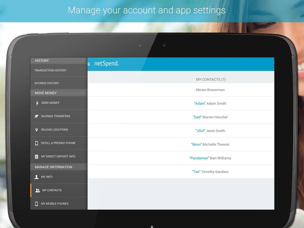Open Dad Warren Heschel's contact entry
This screenshot has width=304, height=228.
(210, 117)
